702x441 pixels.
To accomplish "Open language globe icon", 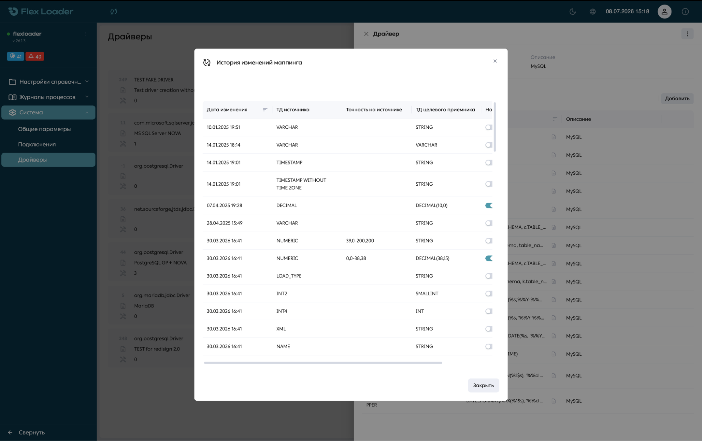I will (x=592, y=12).
